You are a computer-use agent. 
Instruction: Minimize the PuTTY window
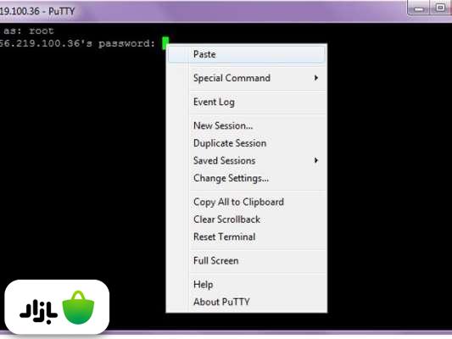pos(419,8)
